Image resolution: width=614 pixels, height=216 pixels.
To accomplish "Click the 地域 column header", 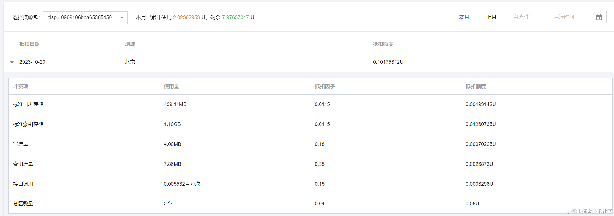I will point(130,44).
